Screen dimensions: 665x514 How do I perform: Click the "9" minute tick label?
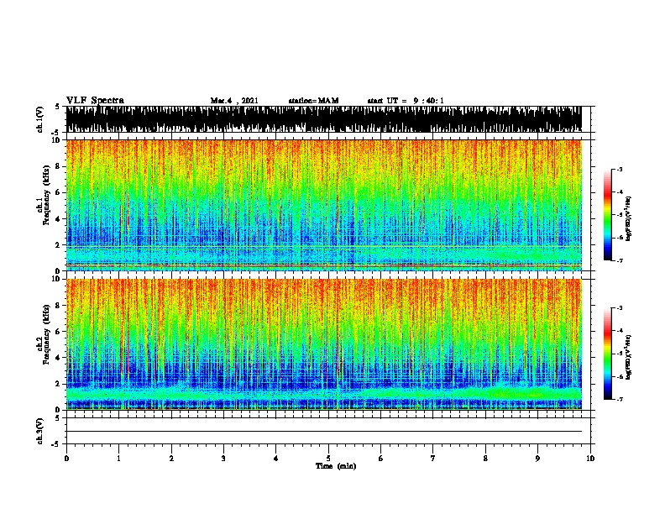537,459
